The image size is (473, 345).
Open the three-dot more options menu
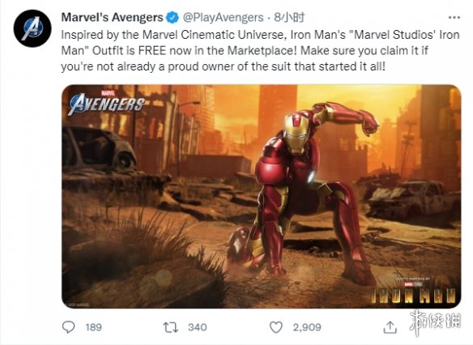[454, 18]
